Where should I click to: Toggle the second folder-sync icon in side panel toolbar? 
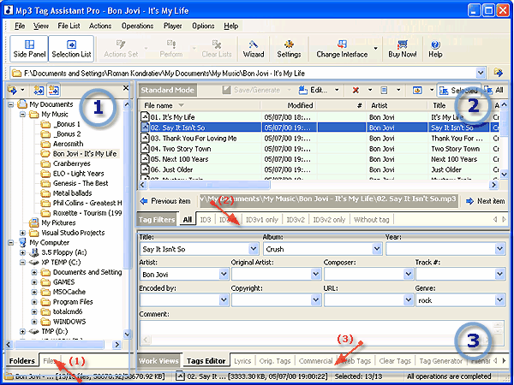tap(39, 90)
